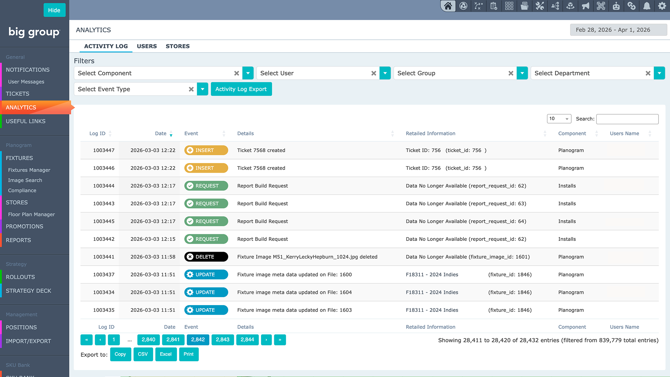Jump to first page with double-left arrow
Screen dimensions: 670x377
tap(87, 340)
